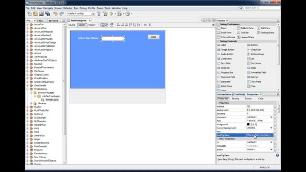
Task: Click the New Project toolbar icon
Action: 35,14
